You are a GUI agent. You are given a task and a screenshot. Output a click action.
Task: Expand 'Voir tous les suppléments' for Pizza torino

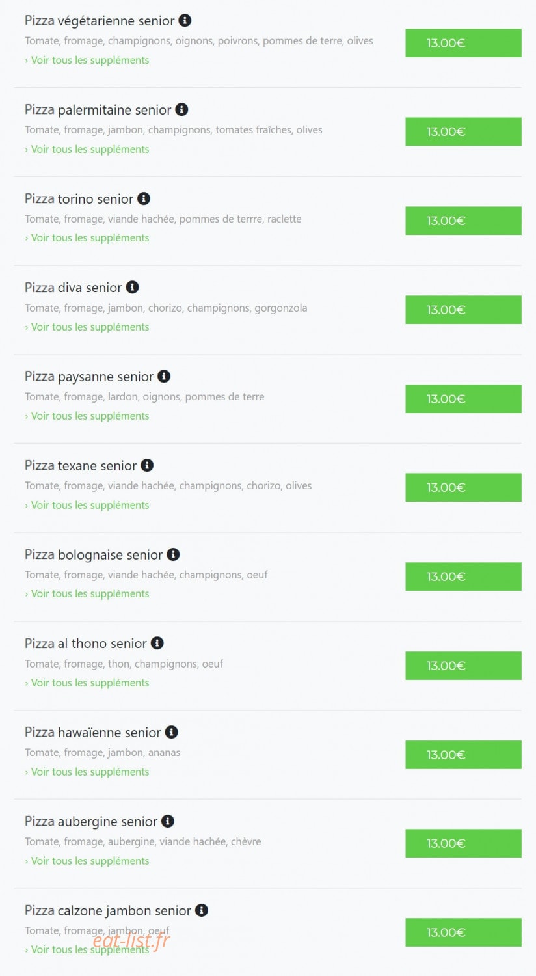tap(87, 238)
